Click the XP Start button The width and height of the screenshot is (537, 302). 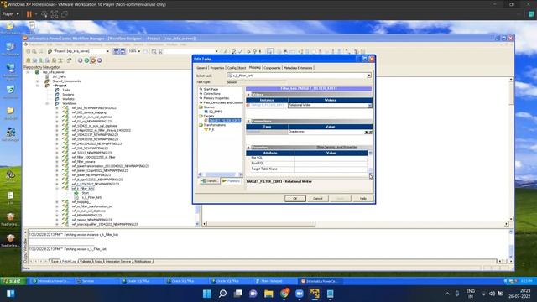click(13, 281)
